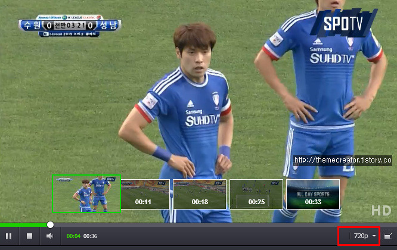Click the SPOTV logo overlay
This screenshot has width=397, height=250.
click(x=343, y=23)
